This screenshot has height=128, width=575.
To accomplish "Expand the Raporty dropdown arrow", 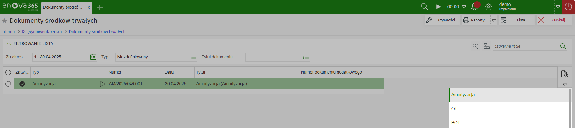I will coord(494,20).
